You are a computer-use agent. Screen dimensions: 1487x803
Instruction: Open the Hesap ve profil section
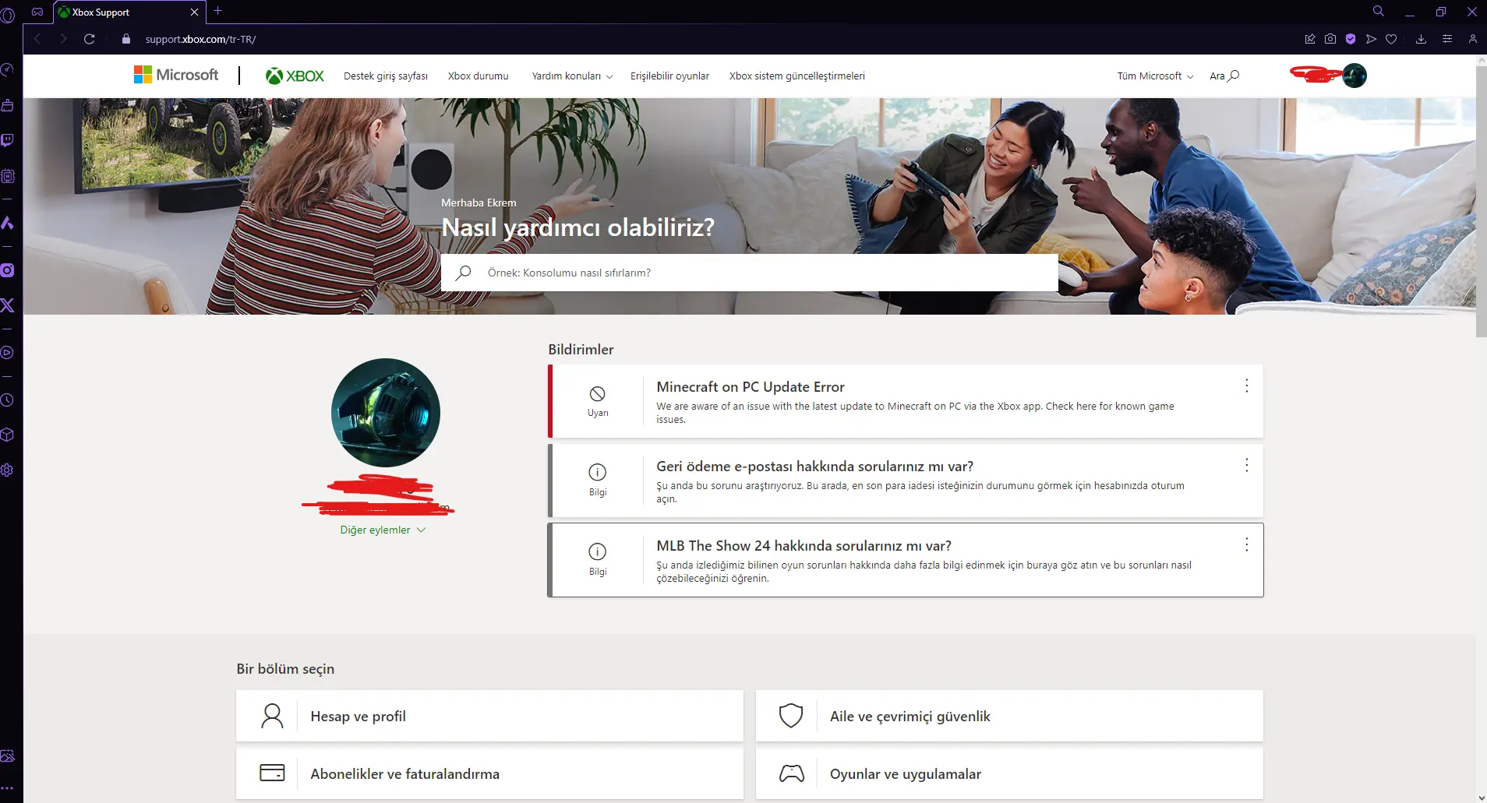[x=489, y=716]
